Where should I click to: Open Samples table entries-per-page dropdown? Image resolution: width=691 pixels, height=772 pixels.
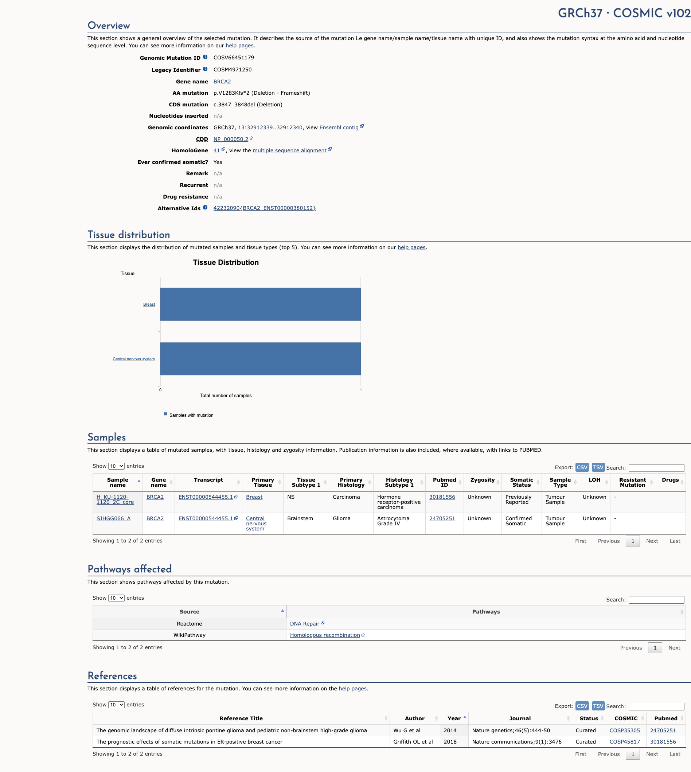pyautogui.click(x=116, y=466)
